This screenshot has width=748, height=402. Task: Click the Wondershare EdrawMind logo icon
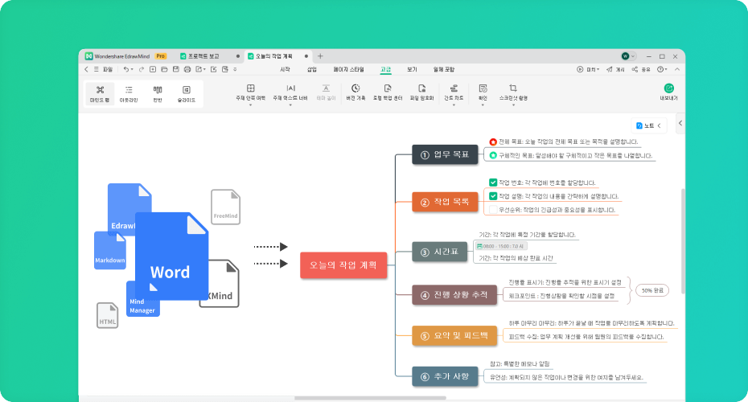tap(88, 56)
